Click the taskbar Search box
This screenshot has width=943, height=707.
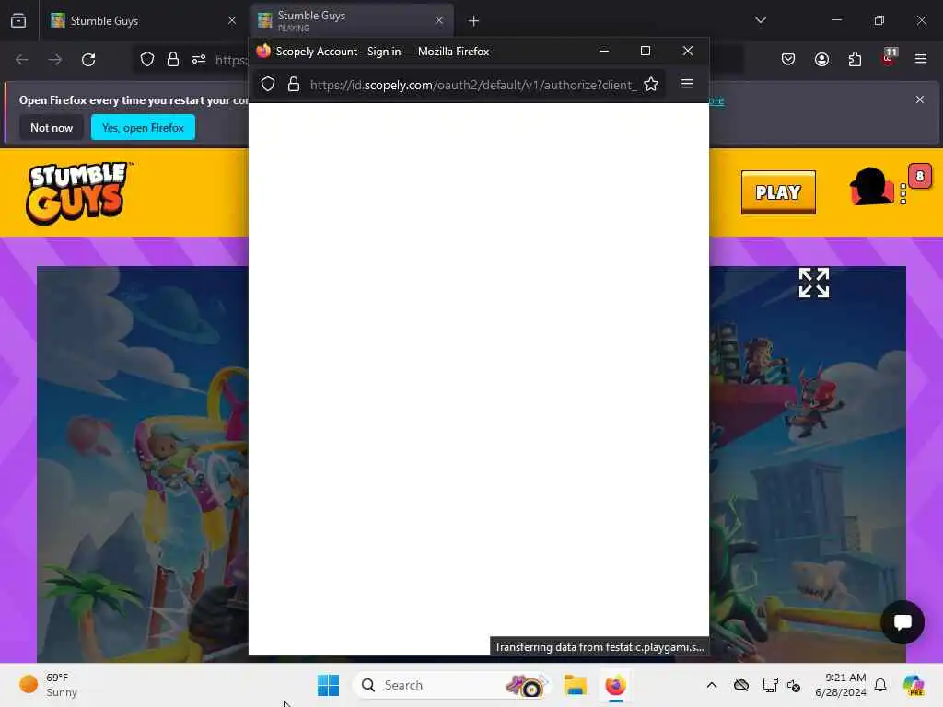click(451, 685)
